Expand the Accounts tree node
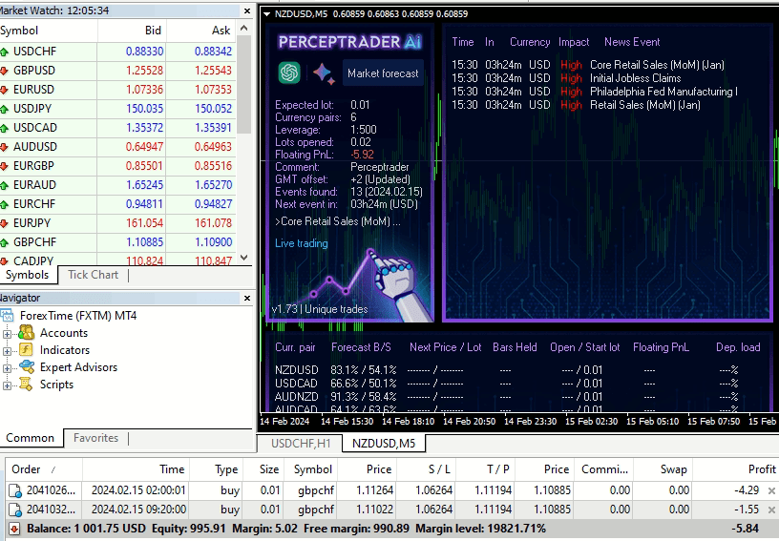 pos(8,333)
